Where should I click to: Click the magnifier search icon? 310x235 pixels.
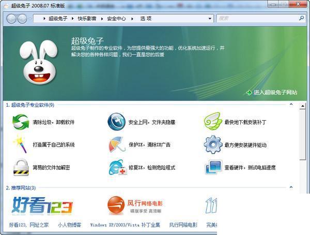[301, 18]
